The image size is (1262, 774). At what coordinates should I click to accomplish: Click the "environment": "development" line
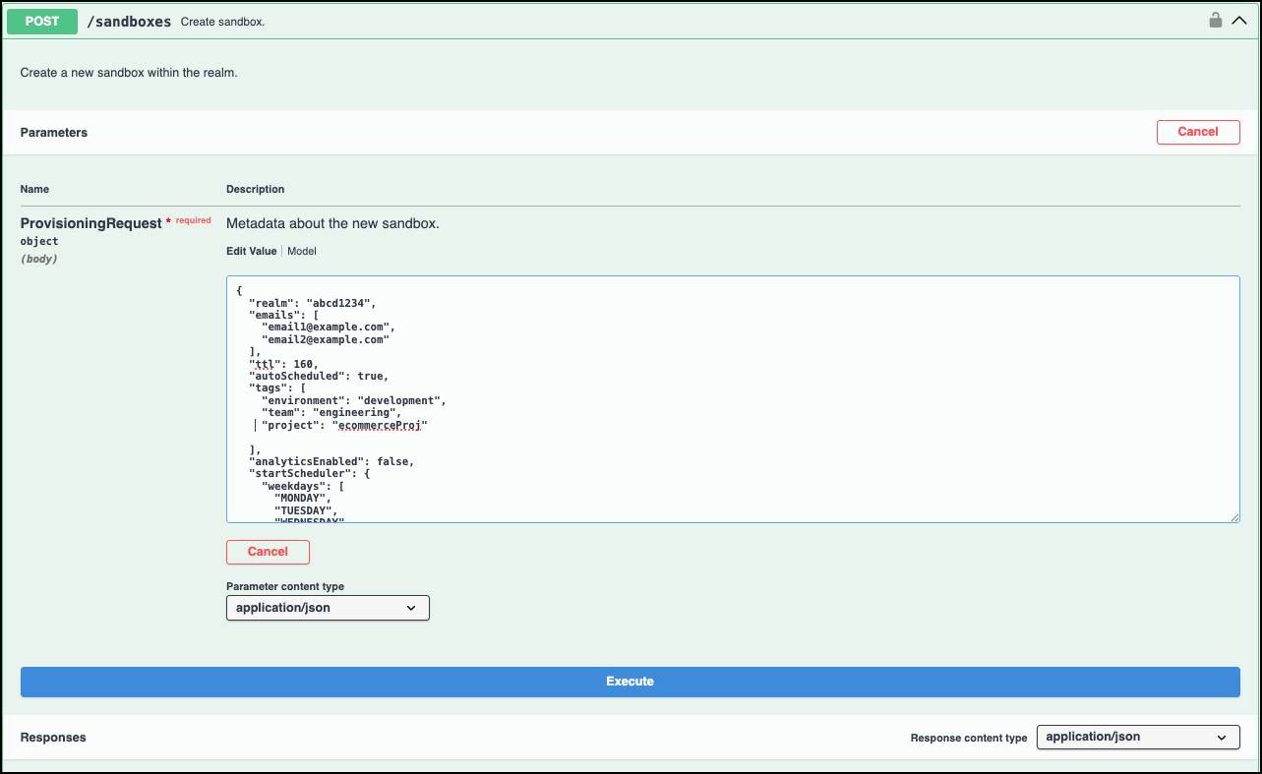tap(353, 400)
